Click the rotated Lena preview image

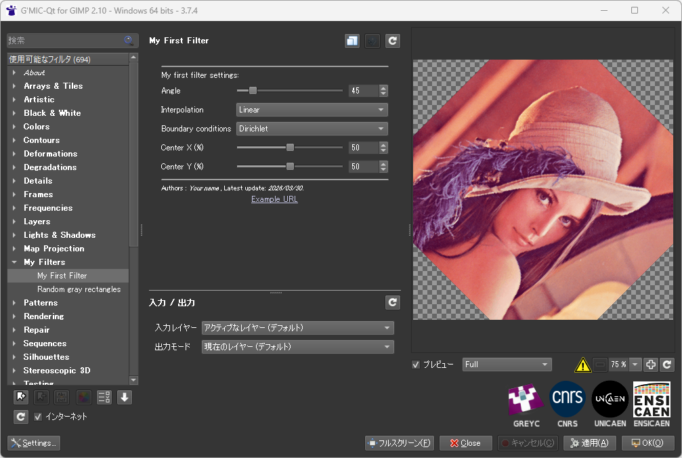click(x=542, y=190)
